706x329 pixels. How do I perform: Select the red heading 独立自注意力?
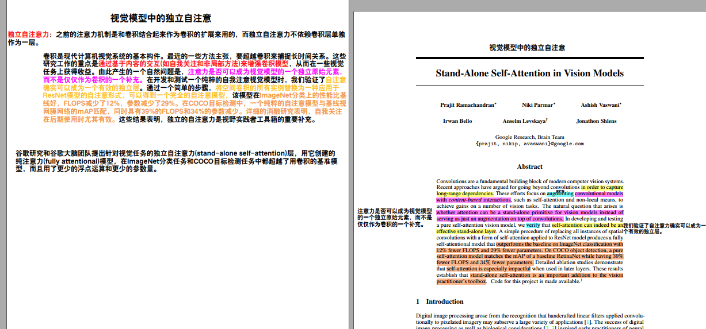tap(29, 35)
